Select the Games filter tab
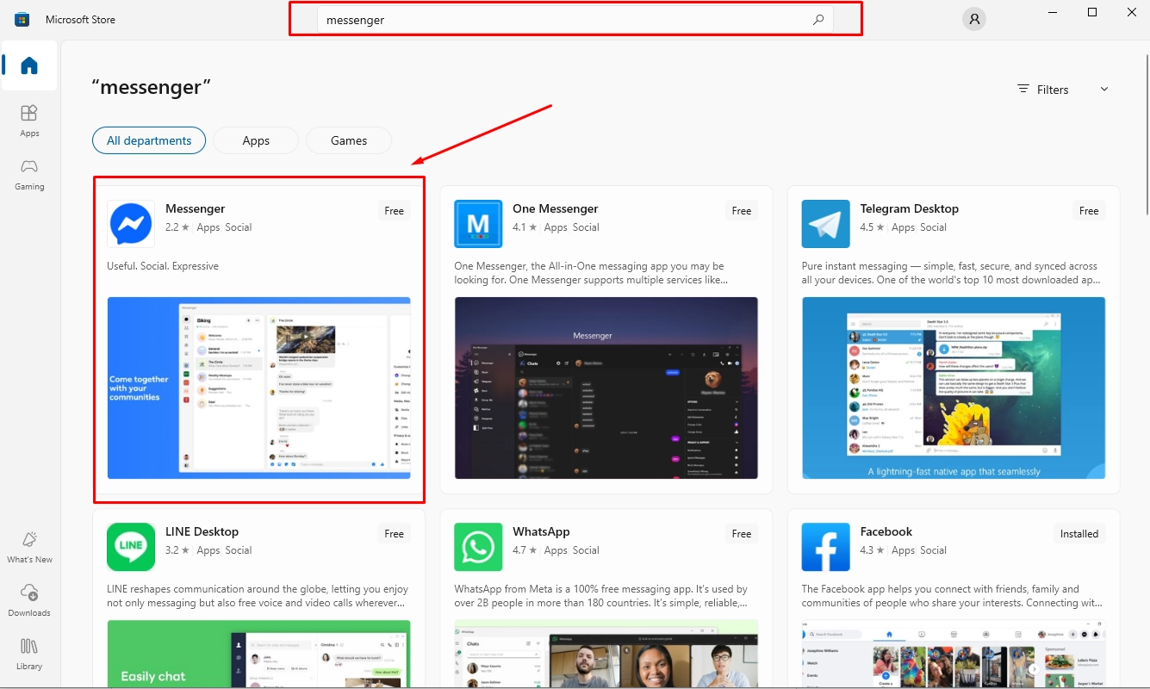 pyautogui.click(x=349, y=140)
